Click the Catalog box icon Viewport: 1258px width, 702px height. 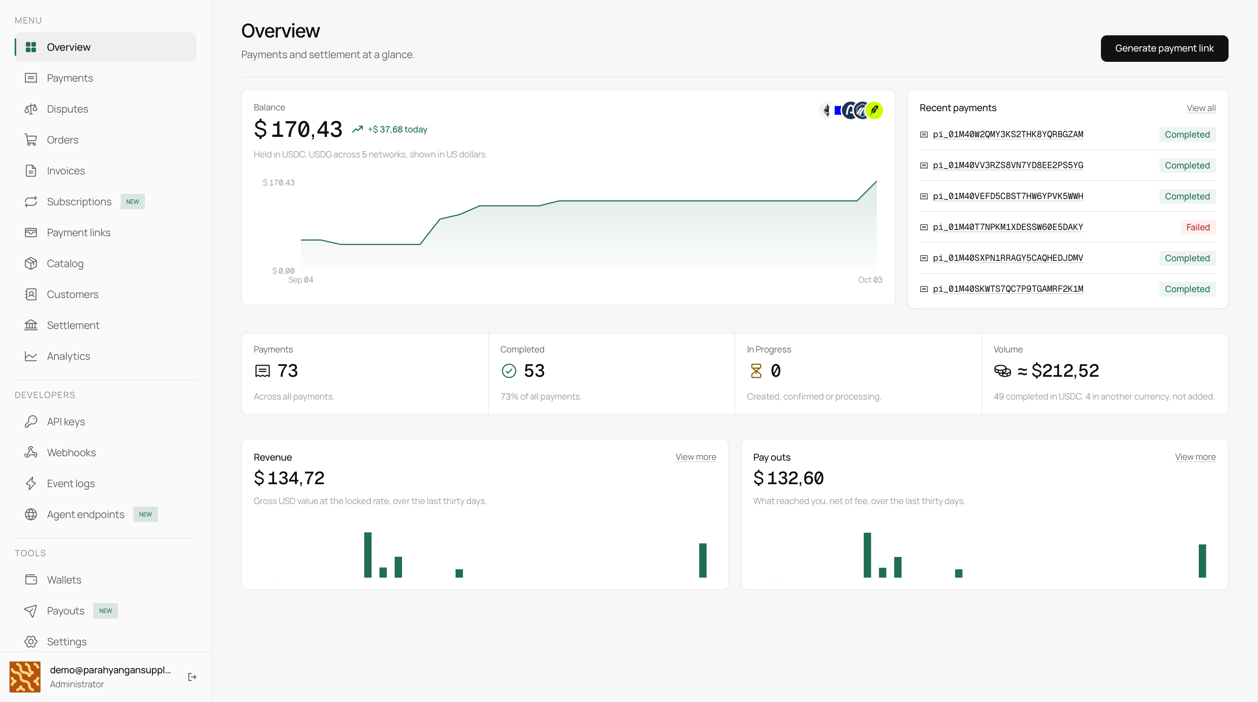(31, 263)
